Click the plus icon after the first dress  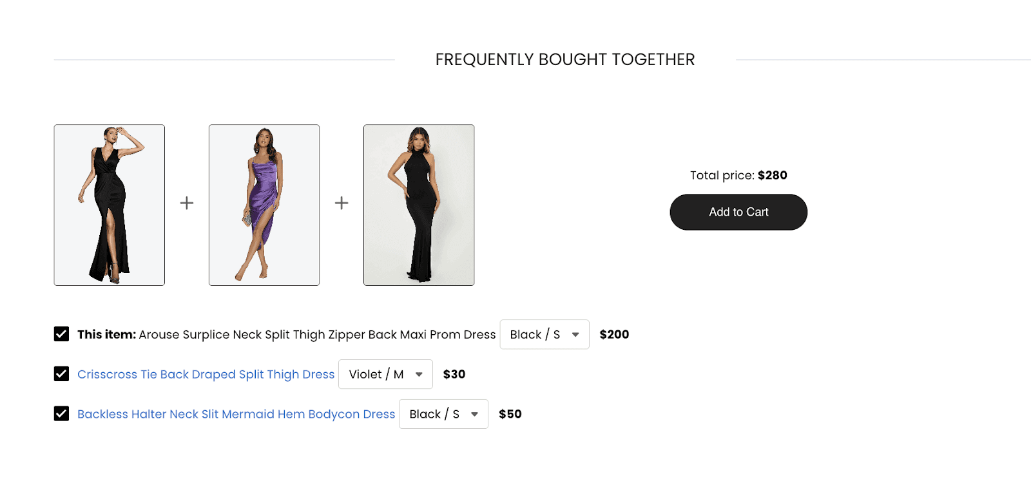point(187,203)
